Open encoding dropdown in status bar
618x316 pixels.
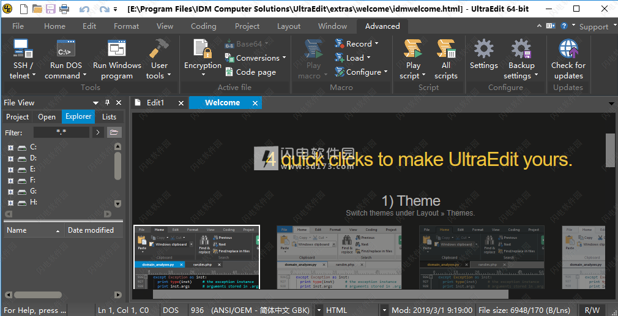pyautogui.click(x=318, y=310)
